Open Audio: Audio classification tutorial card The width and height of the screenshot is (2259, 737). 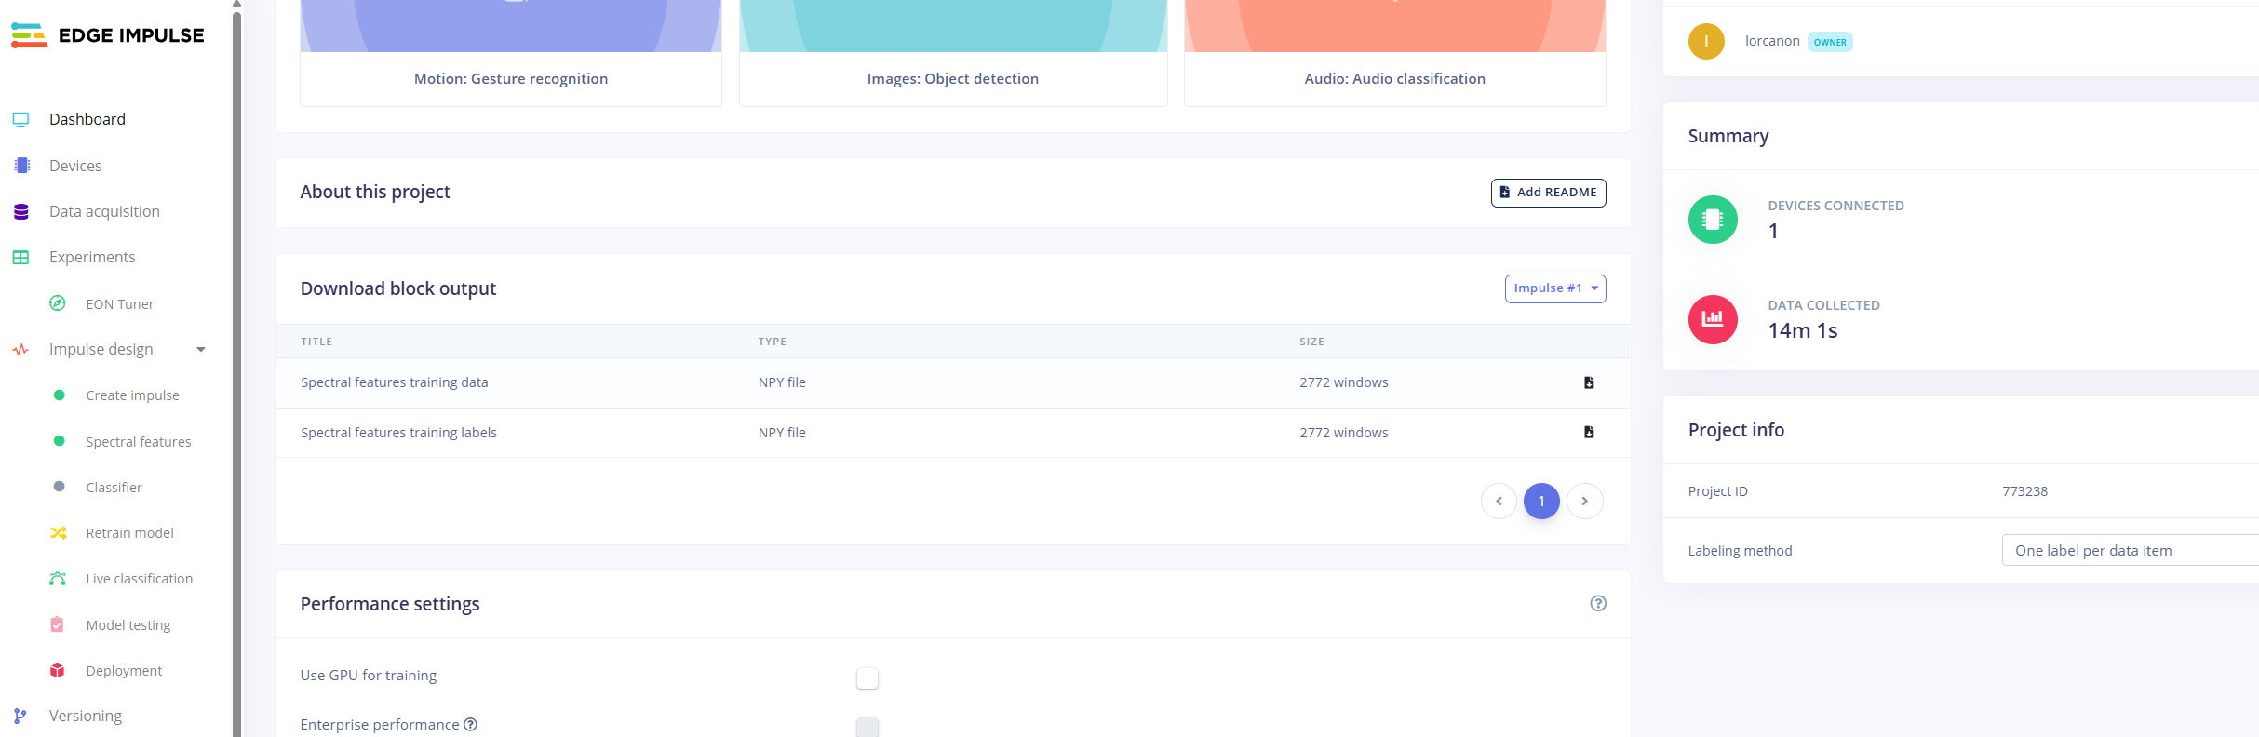[1395, 53]
